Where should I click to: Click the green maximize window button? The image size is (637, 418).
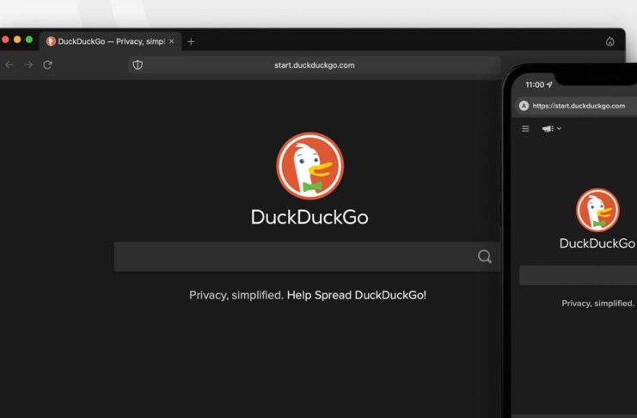click(29, 40)
